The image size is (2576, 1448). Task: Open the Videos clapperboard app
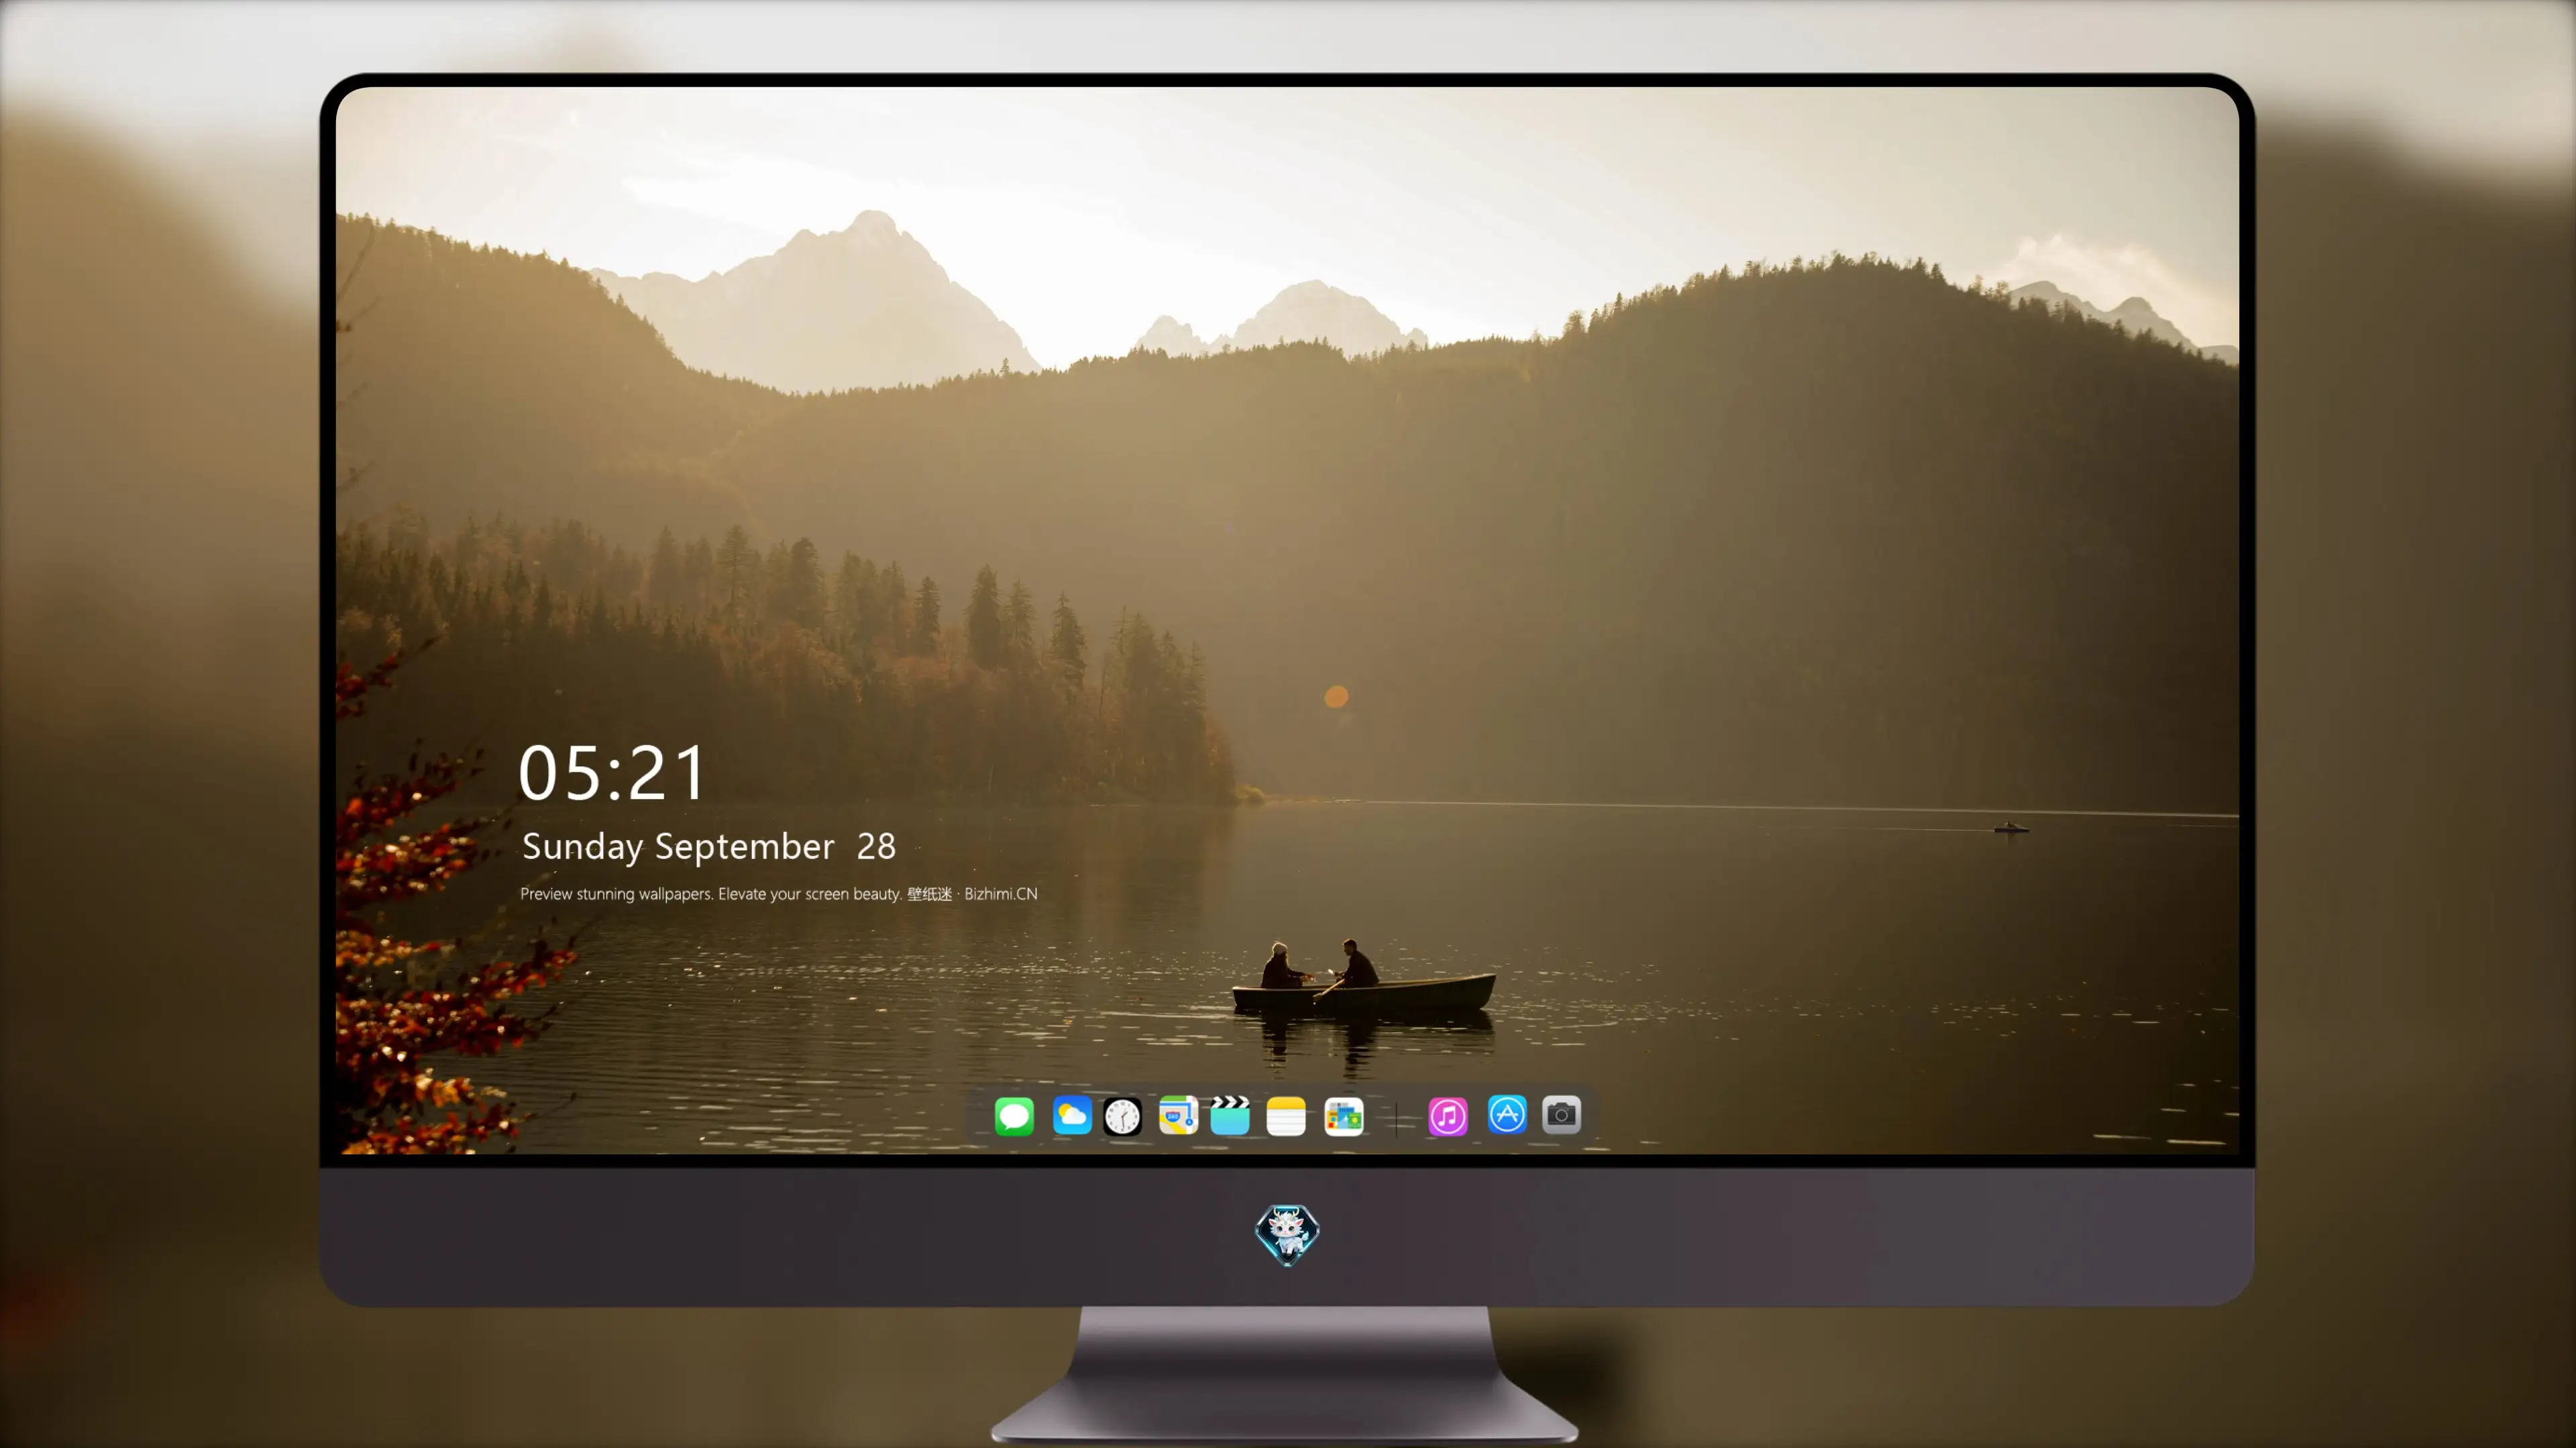[x=1230, y=1115]
